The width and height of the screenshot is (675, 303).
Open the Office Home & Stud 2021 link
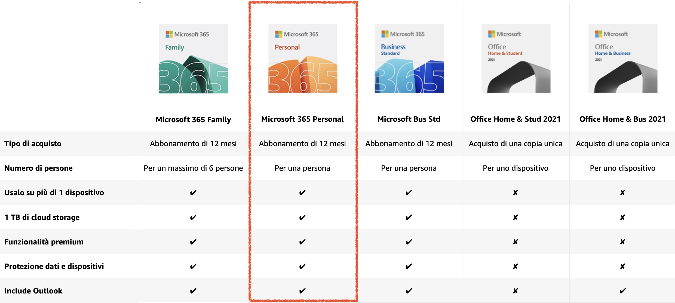[516, 119]
